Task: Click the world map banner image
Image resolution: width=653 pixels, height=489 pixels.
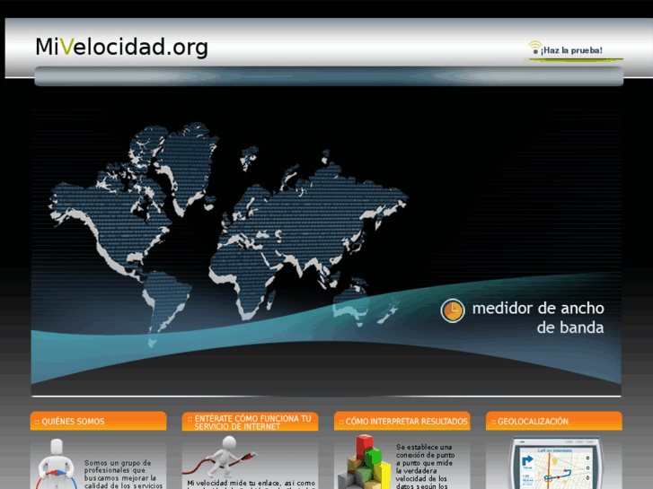Action: pos(326,253)
